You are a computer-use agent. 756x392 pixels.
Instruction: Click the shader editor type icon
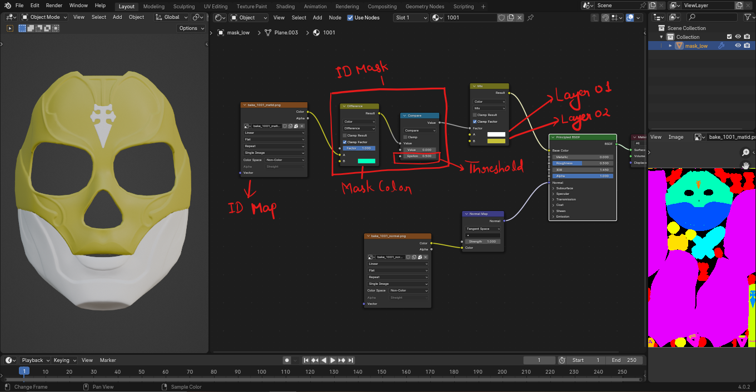tap(221, 18)
